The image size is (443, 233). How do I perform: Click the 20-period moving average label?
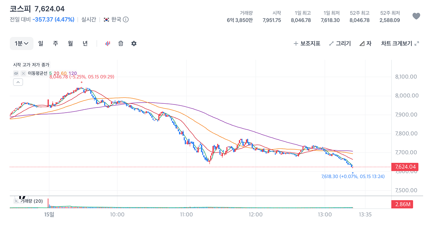click(56, 73)
